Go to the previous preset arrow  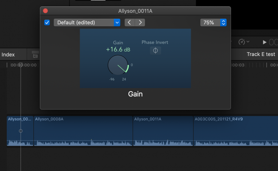pyautogui.click(x=130, y=23)
